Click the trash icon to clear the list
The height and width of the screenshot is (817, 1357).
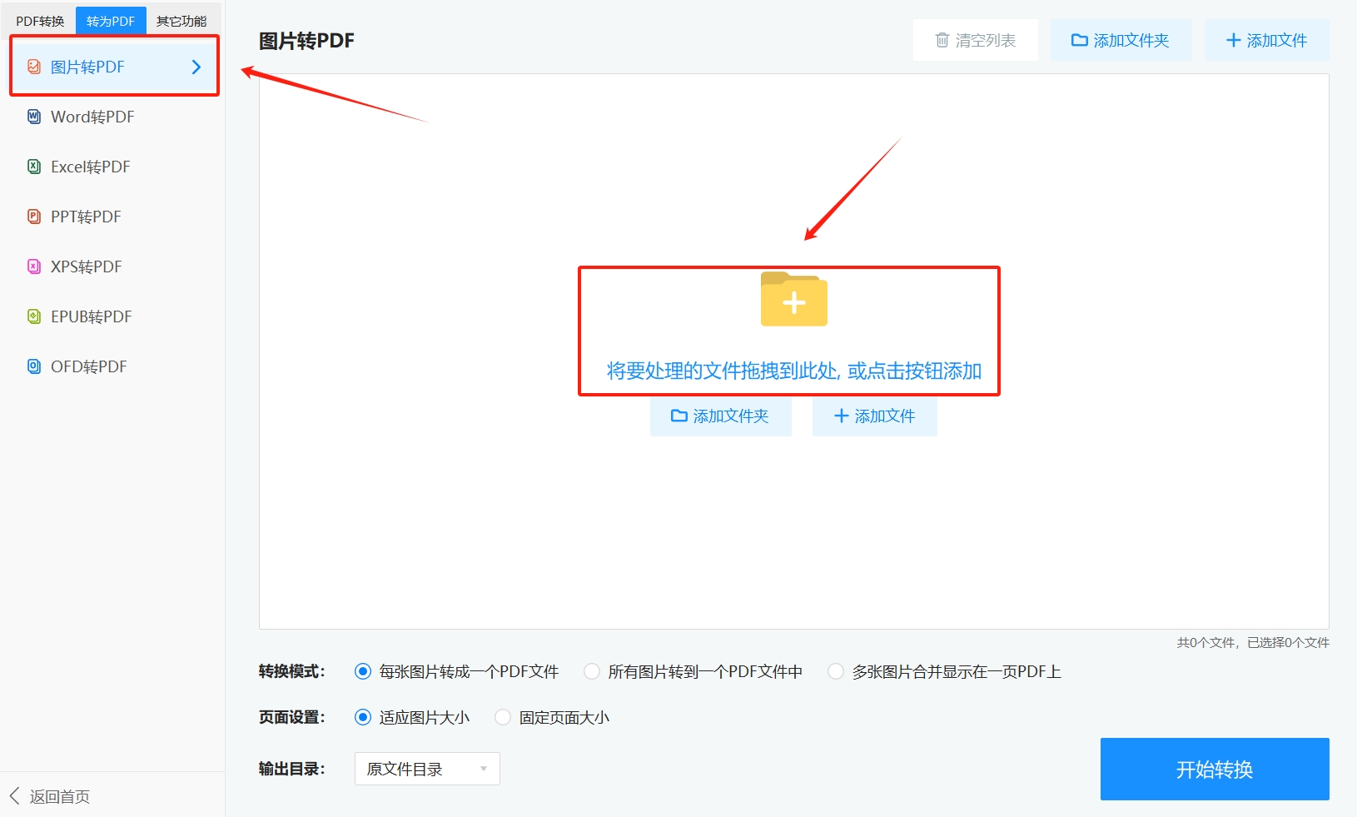[x=942, y=39]
